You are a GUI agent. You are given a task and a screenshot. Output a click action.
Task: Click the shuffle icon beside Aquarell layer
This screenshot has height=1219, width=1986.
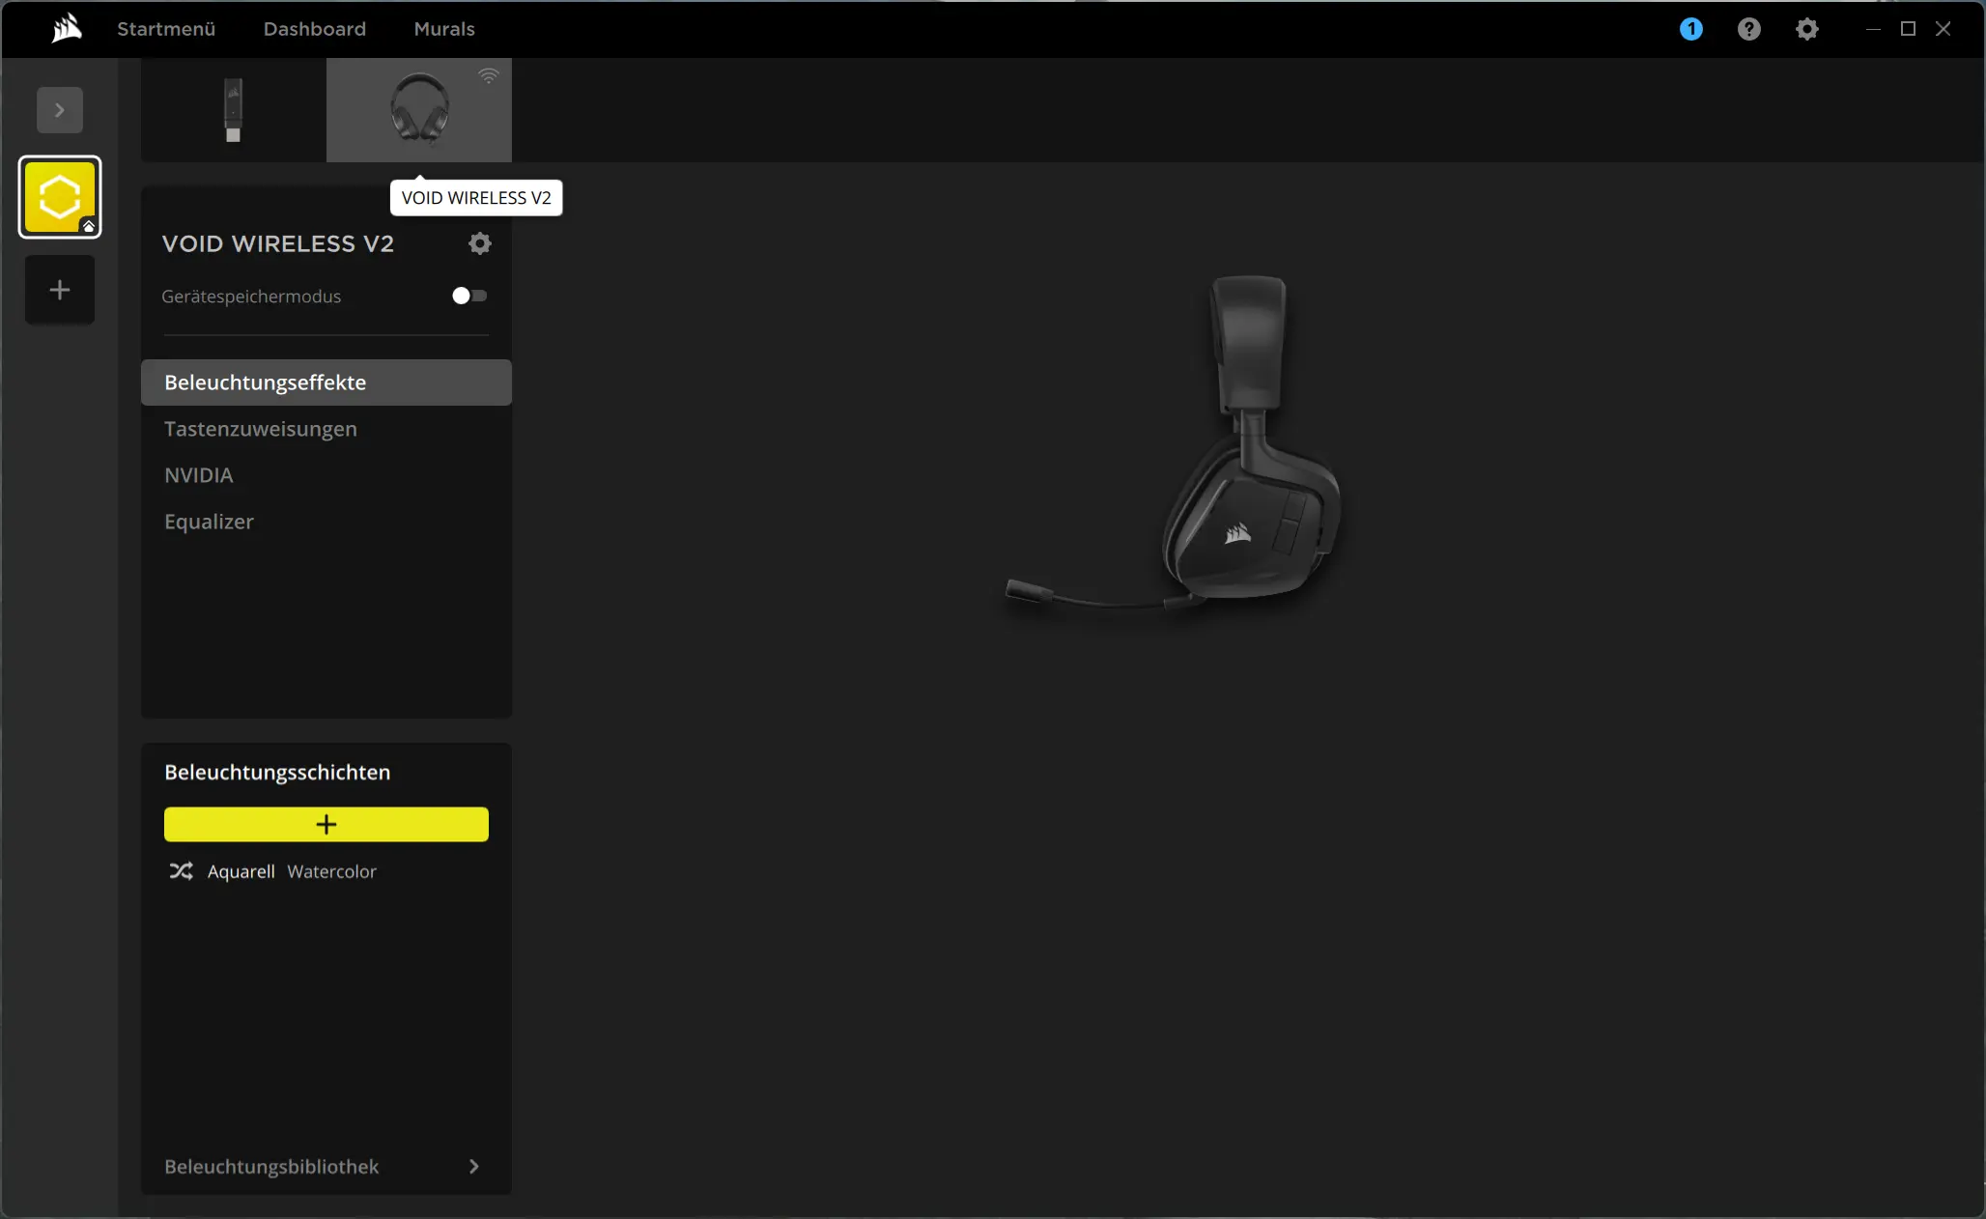coord(181,871)
